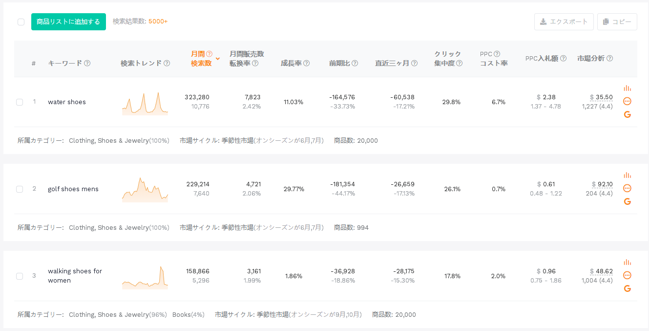
Task: Click the コピー button
Action: tap(617, 22)
